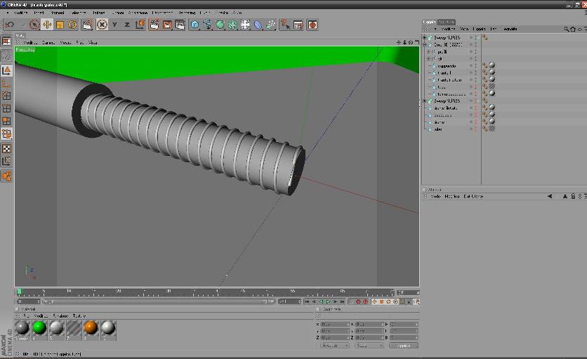Click the green play forward button

pyautogui.click(x=329, y=301)
